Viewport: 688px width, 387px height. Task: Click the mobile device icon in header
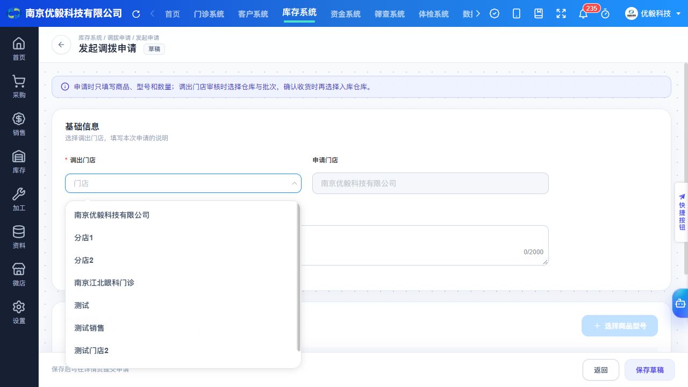[x=517, y=14]
